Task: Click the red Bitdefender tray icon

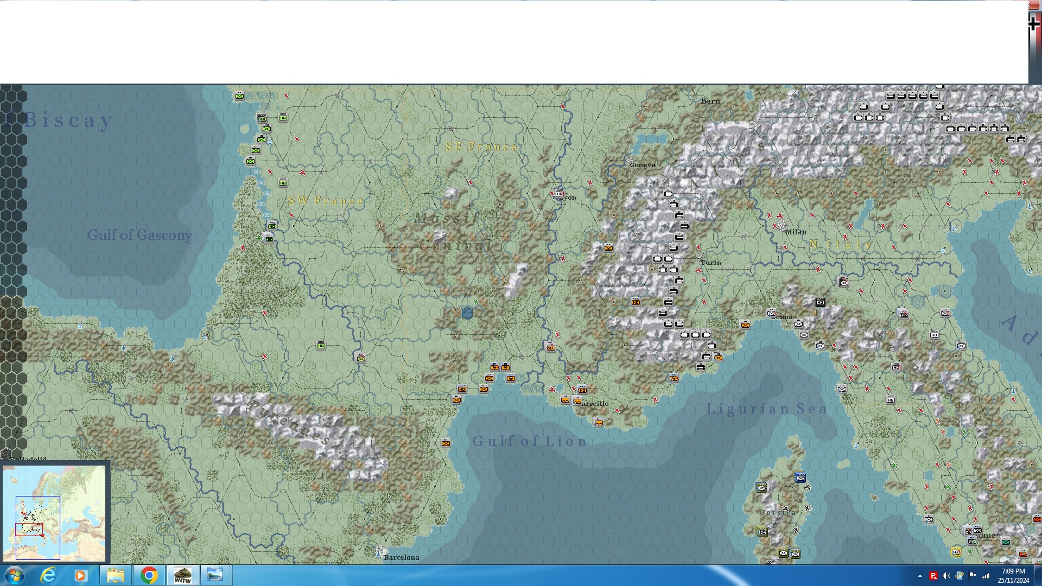Action: pos(933,576)
